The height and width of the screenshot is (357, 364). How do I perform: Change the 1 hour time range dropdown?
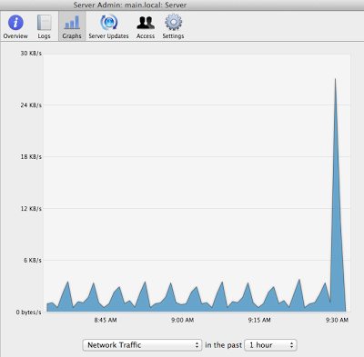270,345
